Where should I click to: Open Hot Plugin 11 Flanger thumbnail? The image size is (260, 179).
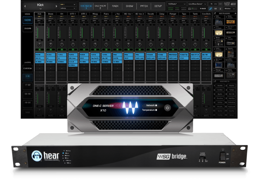coord(218,76)
